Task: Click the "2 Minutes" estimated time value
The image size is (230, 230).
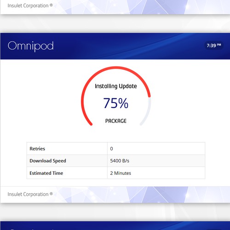Action: pyautogui.click(x=121, y=173)
